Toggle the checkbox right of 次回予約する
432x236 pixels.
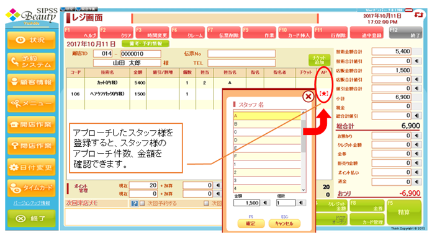click(x=206, y=203)
